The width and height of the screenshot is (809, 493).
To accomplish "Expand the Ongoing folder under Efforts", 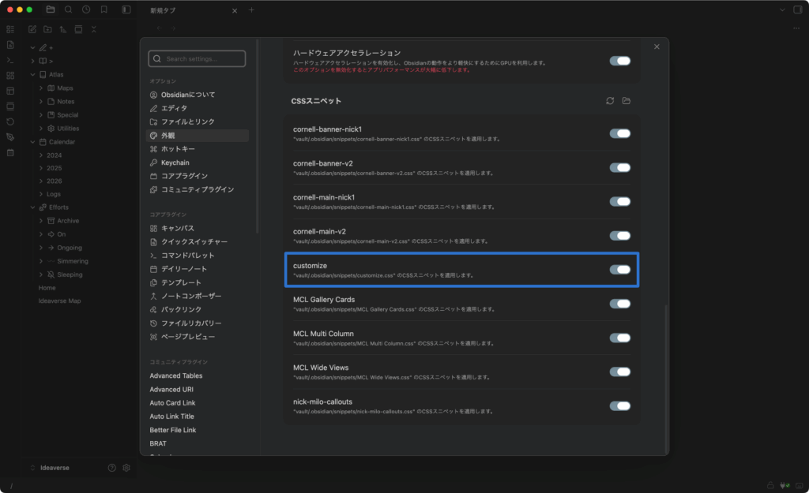I will click(x=41, y=248).
